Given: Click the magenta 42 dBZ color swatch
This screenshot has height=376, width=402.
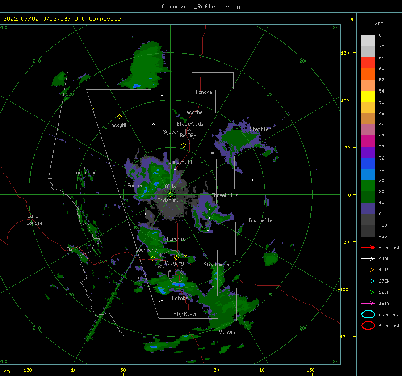Looking at the screenshot, I should 368,141.
